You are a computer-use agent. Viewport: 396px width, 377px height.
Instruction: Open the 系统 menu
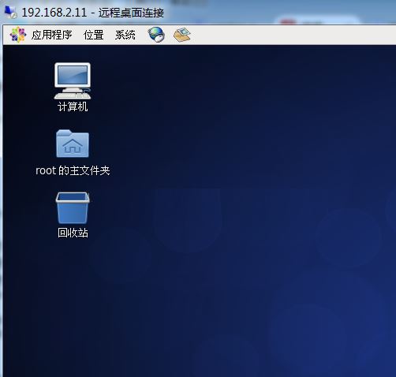125,35
